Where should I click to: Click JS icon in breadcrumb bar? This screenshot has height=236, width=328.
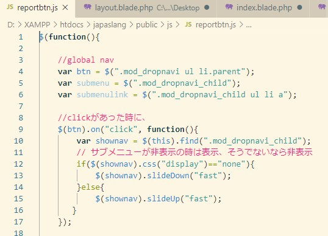coord(188,24)
